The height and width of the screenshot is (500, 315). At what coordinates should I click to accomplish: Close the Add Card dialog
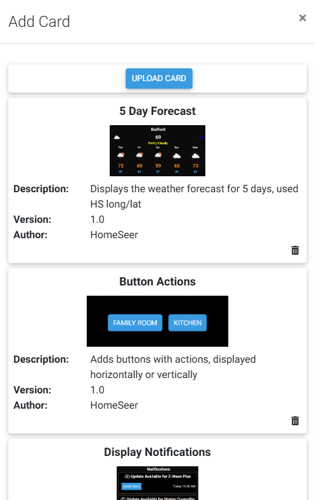(302, 18)
